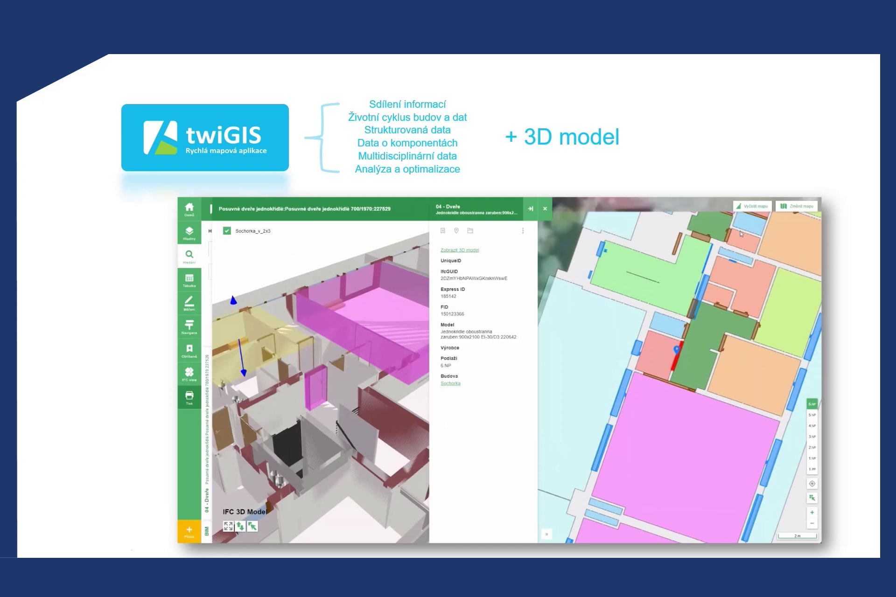
Task: Select floor 3.NP in floor switcher
Action: [812, 437]
